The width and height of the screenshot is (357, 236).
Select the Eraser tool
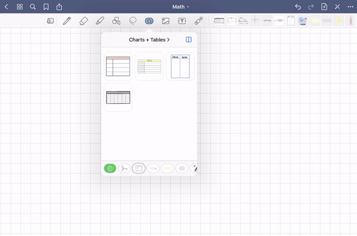tap(83, 21)
